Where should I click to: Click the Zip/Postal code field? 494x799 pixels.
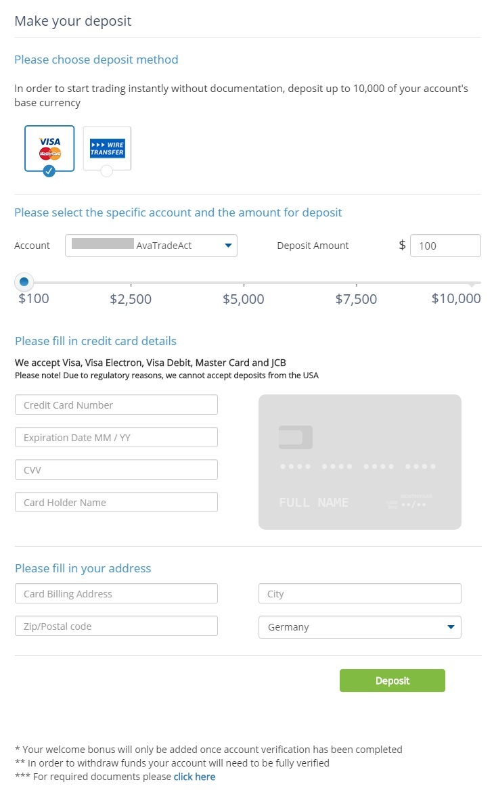pyautogui.click(x=116, y=626)
